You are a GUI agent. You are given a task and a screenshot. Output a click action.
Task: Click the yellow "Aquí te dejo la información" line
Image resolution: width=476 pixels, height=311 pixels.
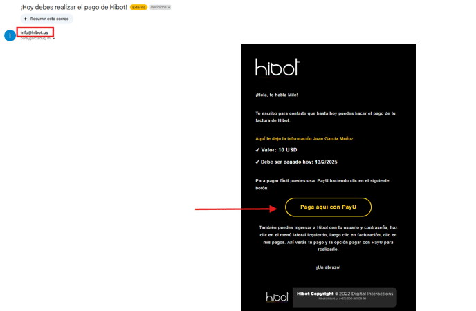[305, 138]
